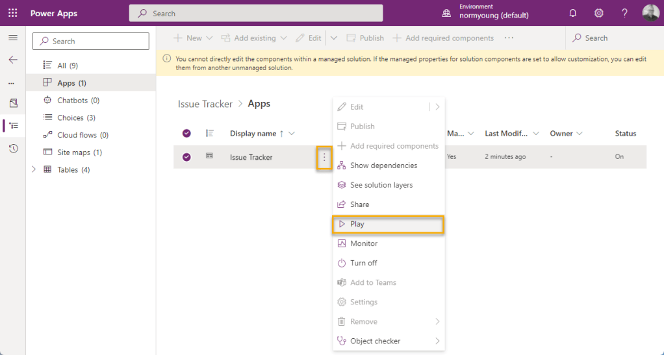Click the list view icon in header row
Screen dimensions: 664x355
click(x=209, y=133)
